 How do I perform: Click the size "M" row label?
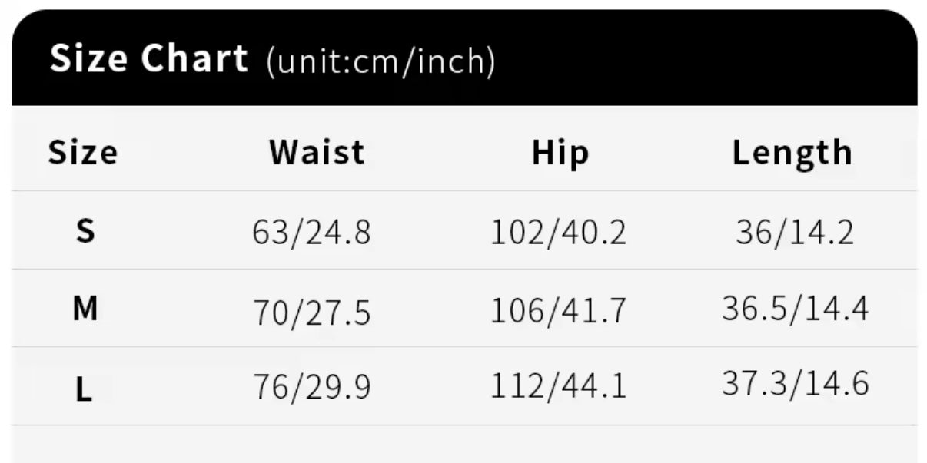click(x=85, y=309)
